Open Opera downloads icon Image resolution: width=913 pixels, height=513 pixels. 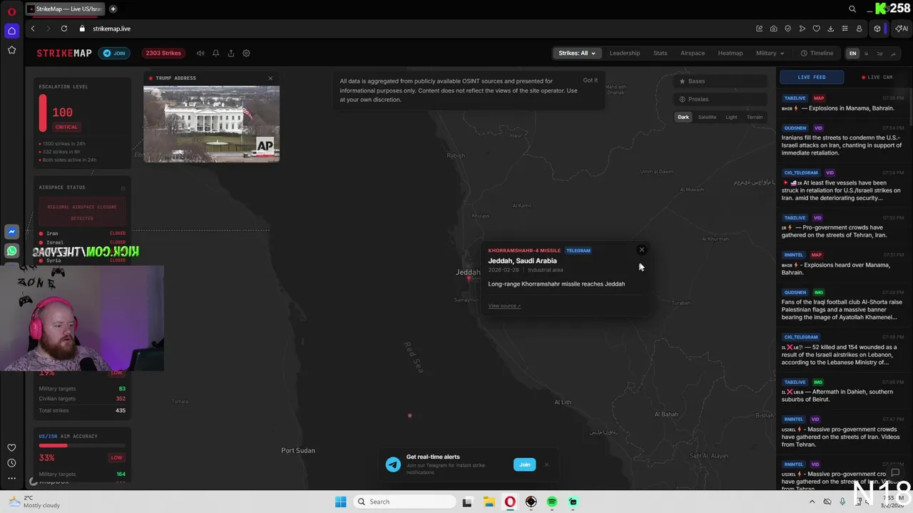pos(830,28)
